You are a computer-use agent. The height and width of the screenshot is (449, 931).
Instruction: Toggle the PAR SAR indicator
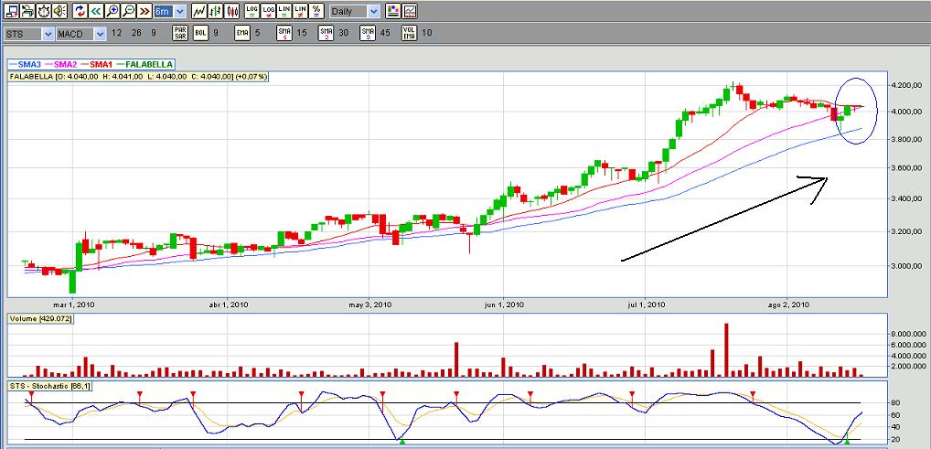(180, 33)
